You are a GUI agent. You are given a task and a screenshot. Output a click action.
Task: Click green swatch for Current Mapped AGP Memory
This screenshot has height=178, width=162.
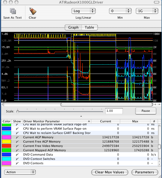pyautogui.click(x=6, y=150)
